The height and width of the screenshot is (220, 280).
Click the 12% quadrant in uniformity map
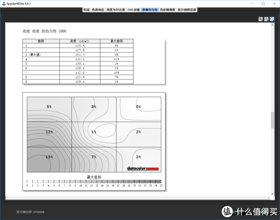[49, 135]
